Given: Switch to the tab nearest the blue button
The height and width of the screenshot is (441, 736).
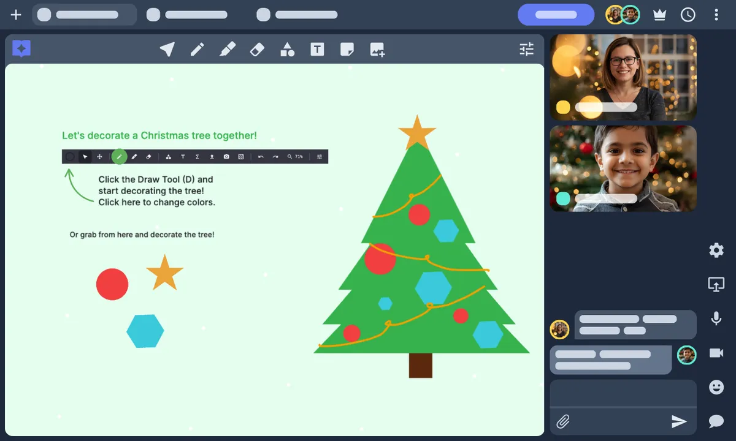Looking at the screenshot, I should coord(297,15).
